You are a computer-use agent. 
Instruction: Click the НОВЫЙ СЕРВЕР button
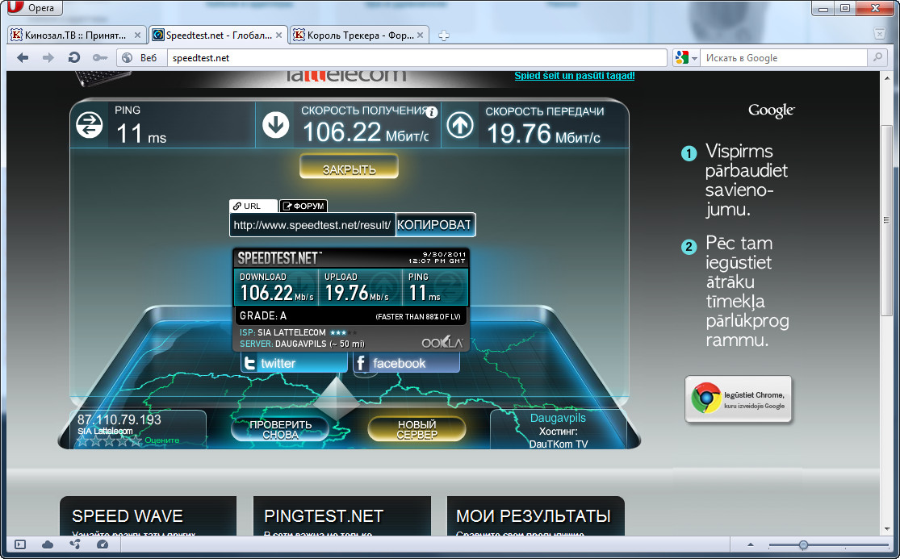tap(417, 429)
